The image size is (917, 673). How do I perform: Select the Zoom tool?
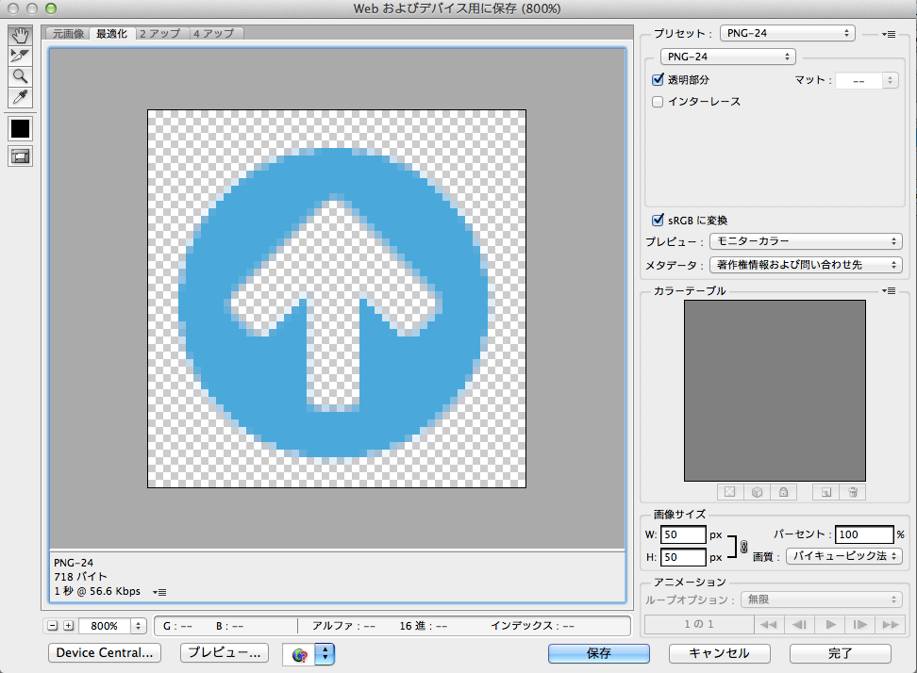20,76
